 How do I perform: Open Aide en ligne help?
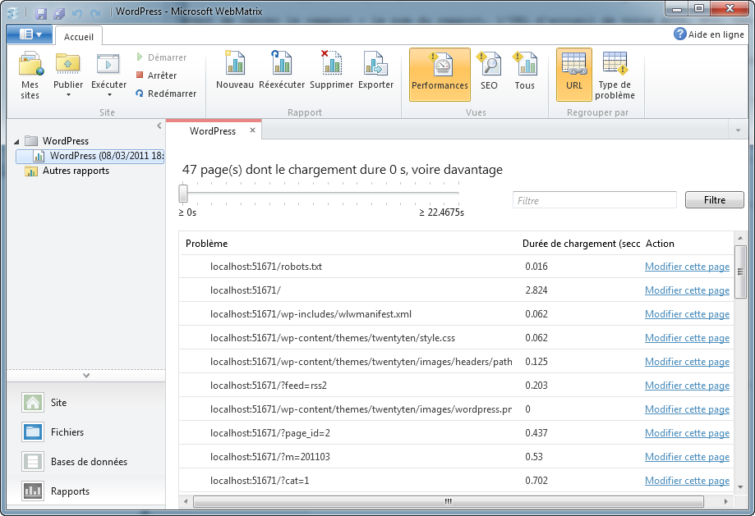709,34
